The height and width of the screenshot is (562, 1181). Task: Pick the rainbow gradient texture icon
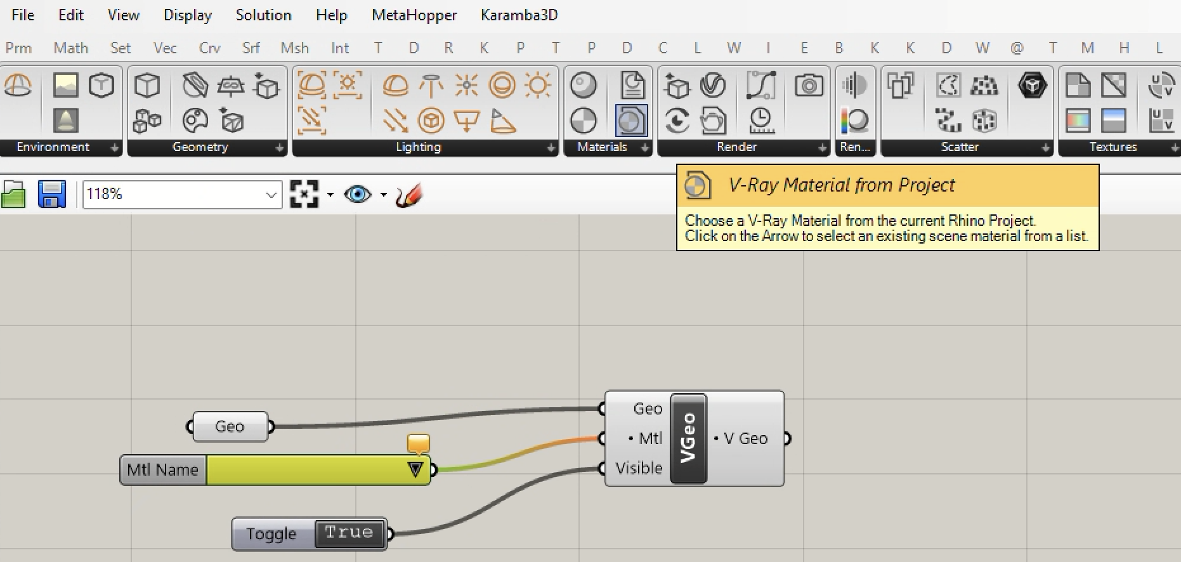point(1078,120)
